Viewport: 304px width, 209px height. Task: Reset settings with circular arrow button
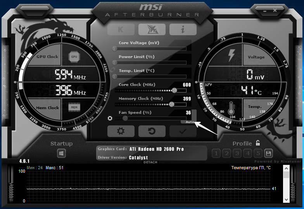[x=152, y=131]
